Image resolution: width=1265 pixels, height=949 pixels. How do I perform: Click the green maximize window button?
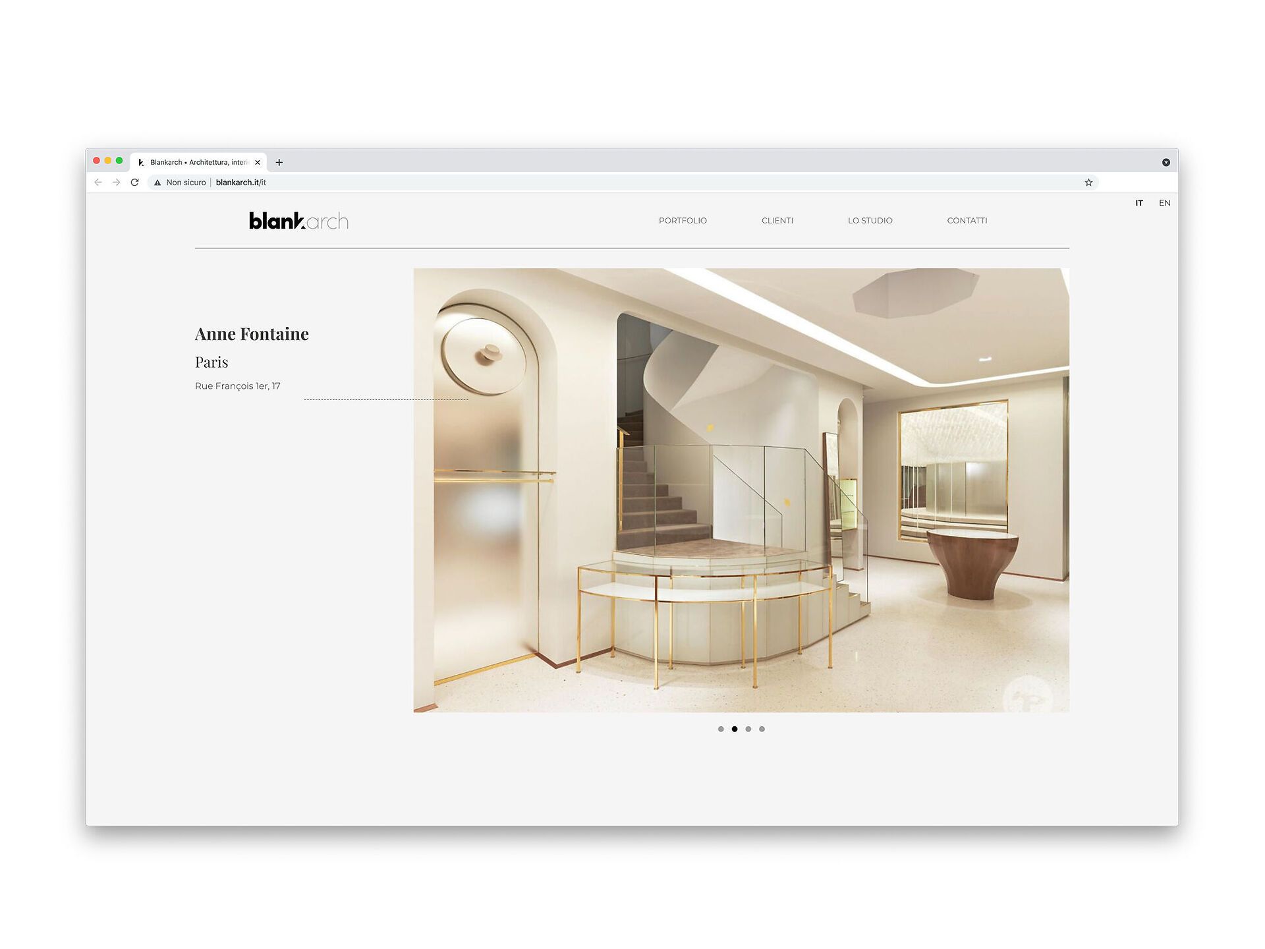[119, 161]
